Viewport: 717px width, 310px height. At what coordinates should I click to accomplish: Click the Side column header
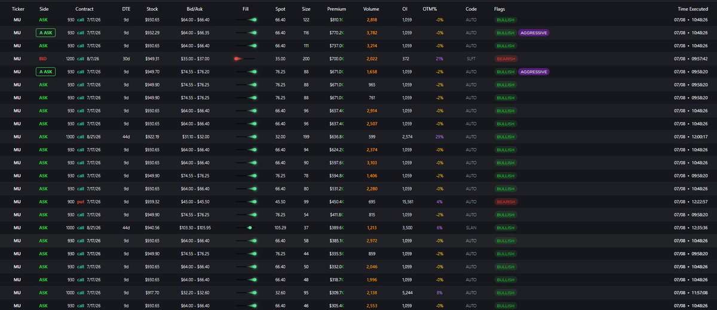coord(44,10)
